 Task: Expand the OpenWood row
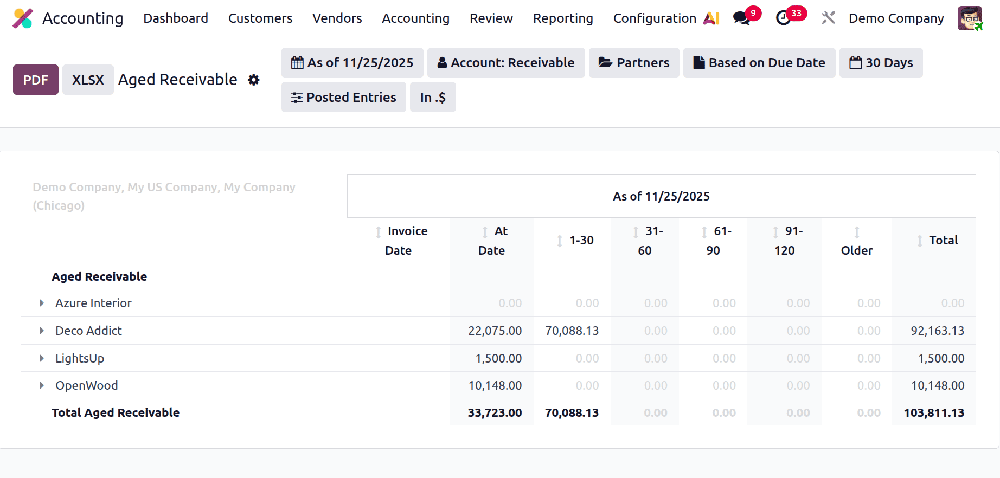42,385
